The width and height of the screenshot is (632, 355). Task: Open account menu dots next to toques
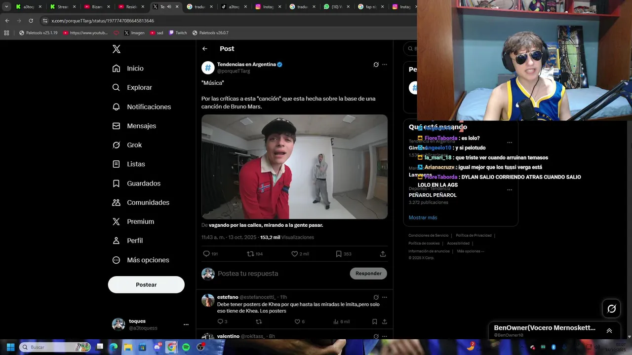click(186, 324)
